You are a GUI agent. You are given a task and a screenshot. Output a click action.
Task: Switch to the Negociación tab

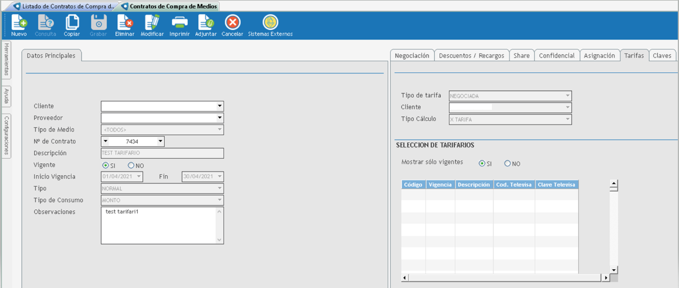(x=412, y=56)
